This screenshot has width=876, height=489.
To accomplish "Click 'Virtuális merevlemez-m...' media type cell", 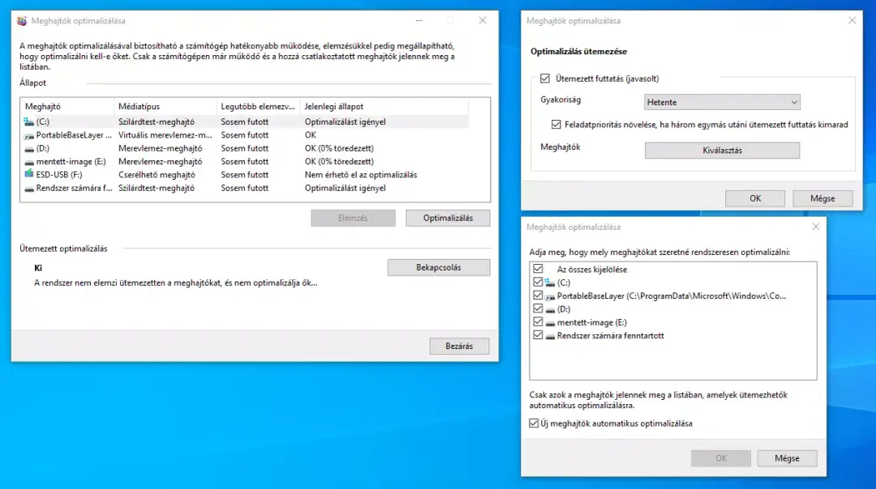I will 165,135.
